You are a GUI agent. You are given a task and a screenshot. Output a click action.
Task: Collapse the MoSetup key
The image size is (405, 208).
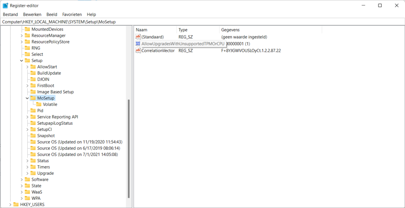click(27, 98)
